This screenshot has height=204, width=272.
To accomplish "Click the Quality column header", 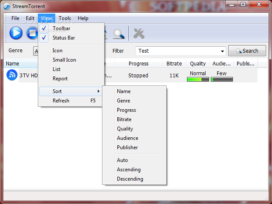I will (198, 64).
